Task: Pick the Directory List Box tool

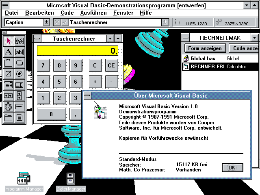Action: coord(9,118)
